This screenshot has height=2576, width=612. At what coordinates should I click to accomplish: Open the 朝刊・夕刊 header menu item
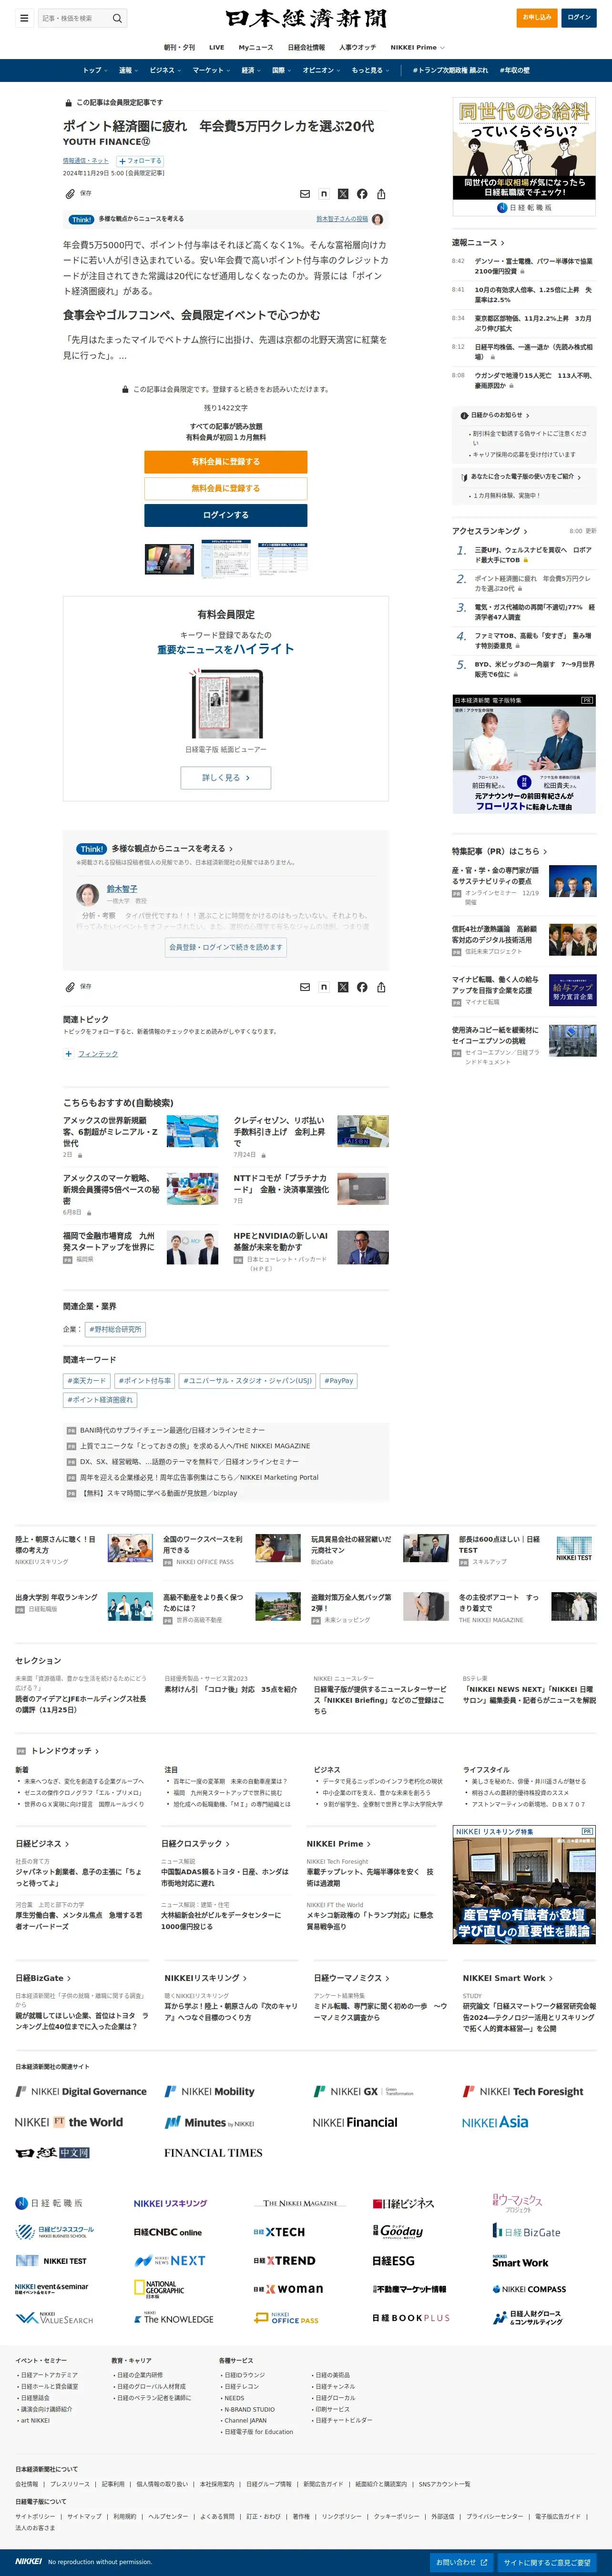click(x=180, y=47)
